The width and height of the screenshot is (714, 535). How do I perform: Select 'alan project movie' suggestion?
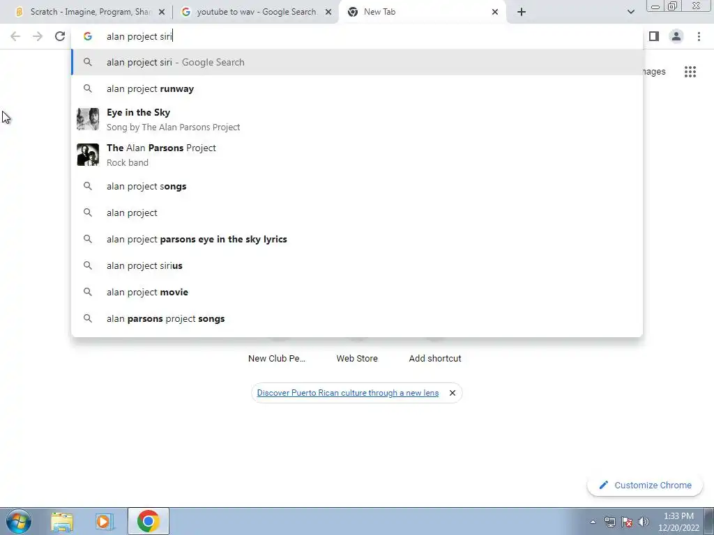click(x=358, y=292)
